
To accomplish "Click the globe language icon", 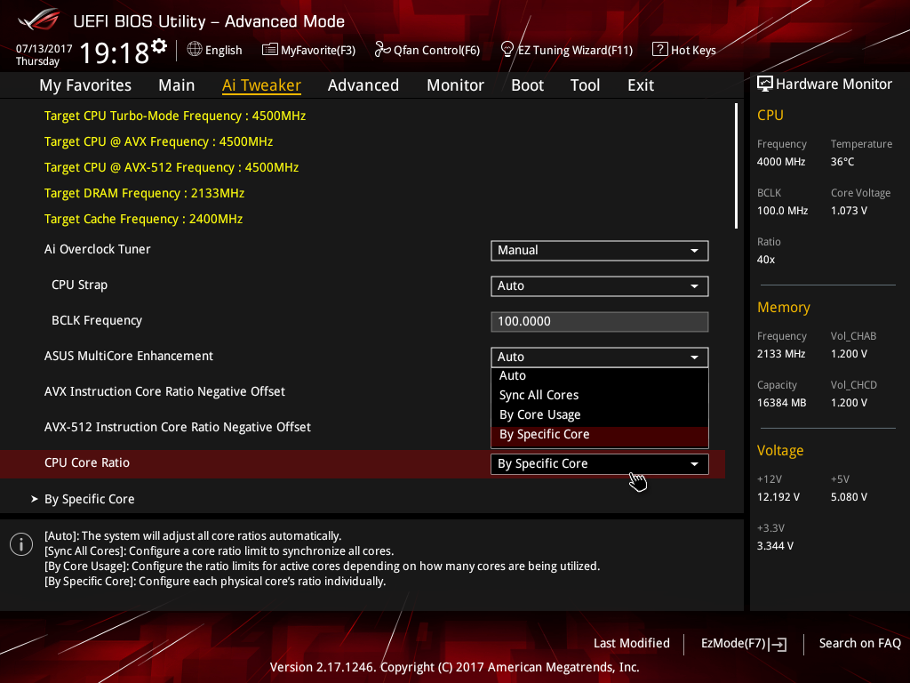I will [x=195, y=50].
